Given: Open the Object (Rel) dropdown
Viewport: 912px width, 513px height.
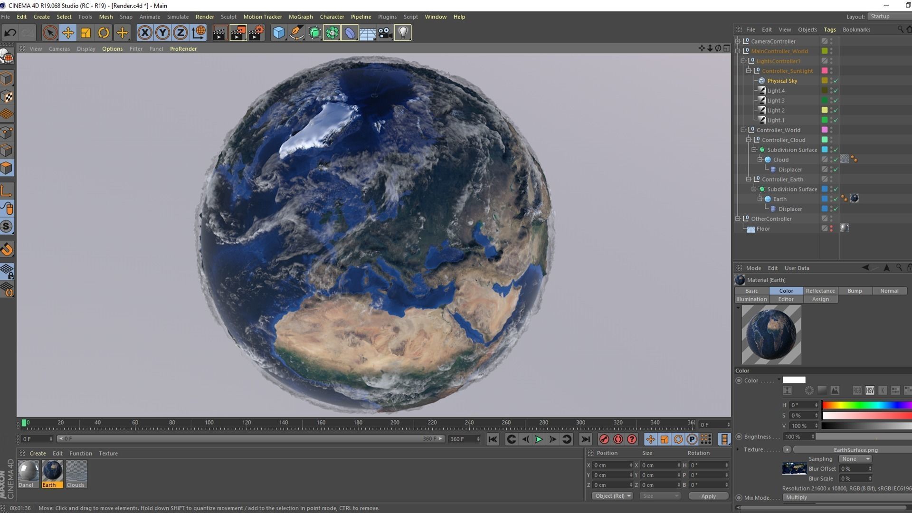Looking at the screenshot, I should tap(612, 496).
